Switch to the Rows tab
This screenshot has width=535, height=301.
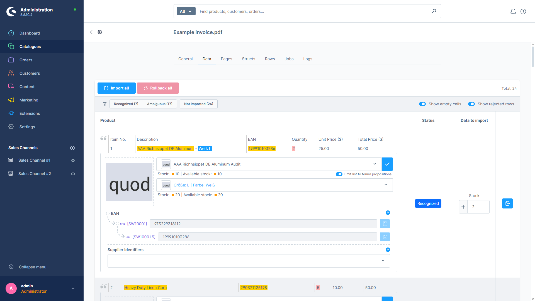(x=270, y=59)
